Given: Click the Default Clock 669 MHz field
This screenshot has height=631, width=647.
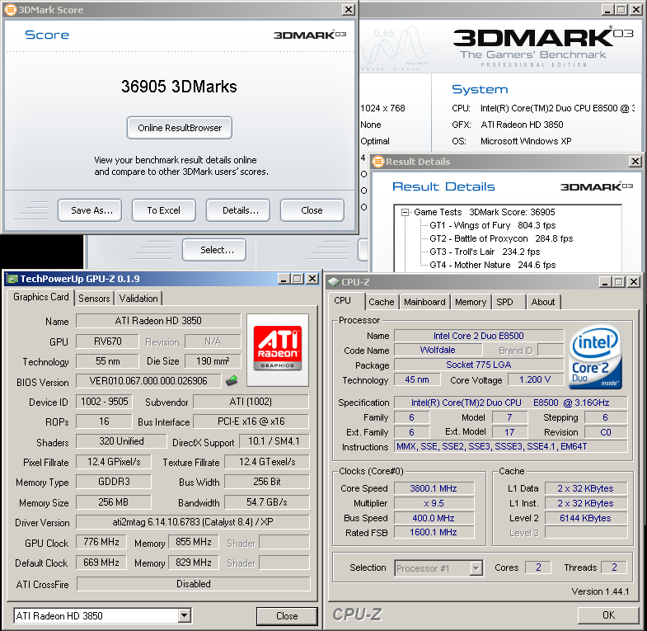Looking at the screenshot, I should [x=101, y=563].
